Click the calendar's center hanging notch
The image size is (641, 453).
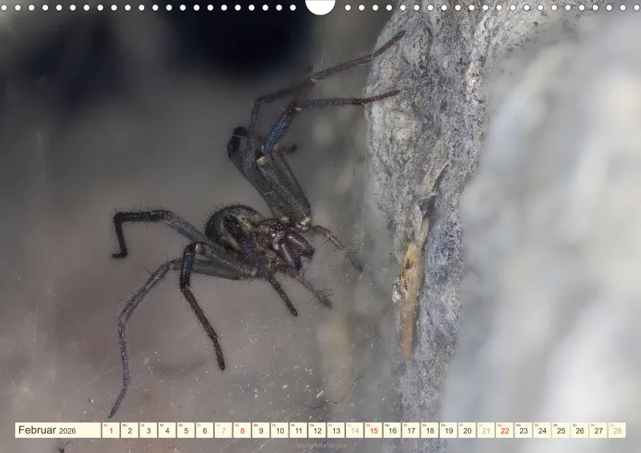click(320, 6)
